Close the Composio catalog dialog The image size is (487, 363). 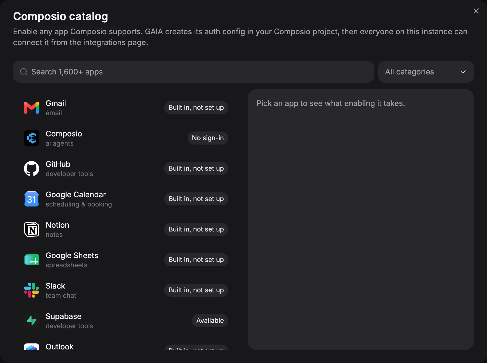point(476,11)
